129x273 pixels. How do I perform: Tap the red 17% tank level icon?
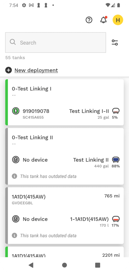(x=116, y=219)
